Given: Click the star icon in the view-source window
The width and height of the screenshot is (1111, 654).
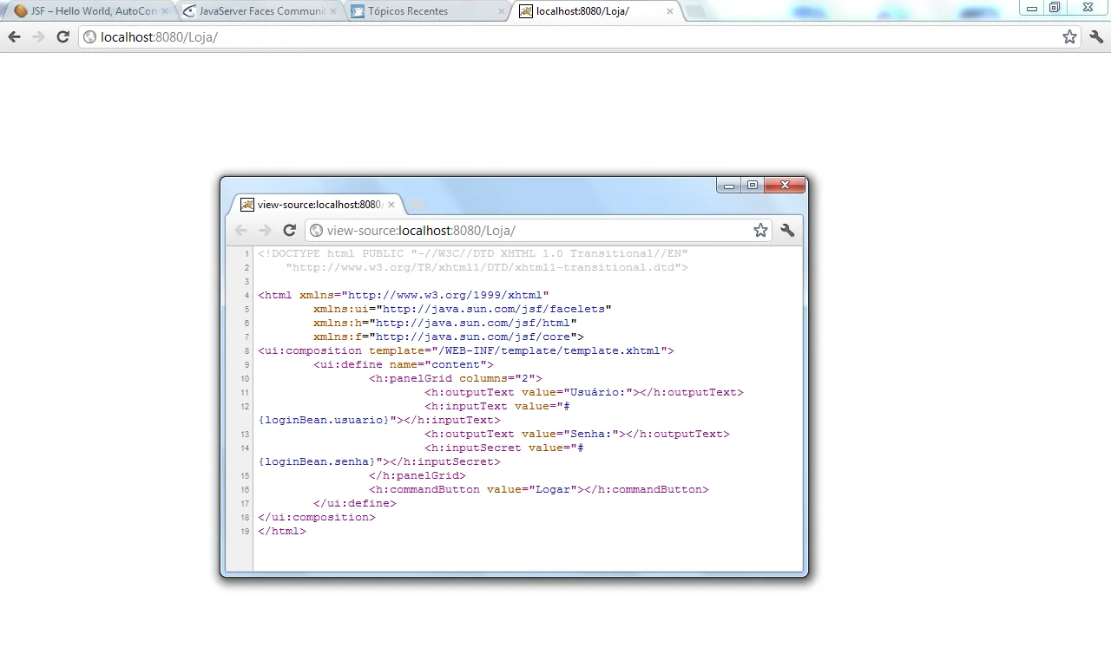Looking at the screenshot, I should 760,230.
